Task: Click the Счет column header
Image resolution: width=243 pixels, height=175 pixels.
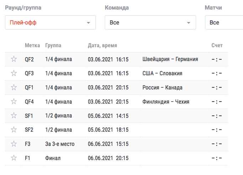Action: pos(217,45)
